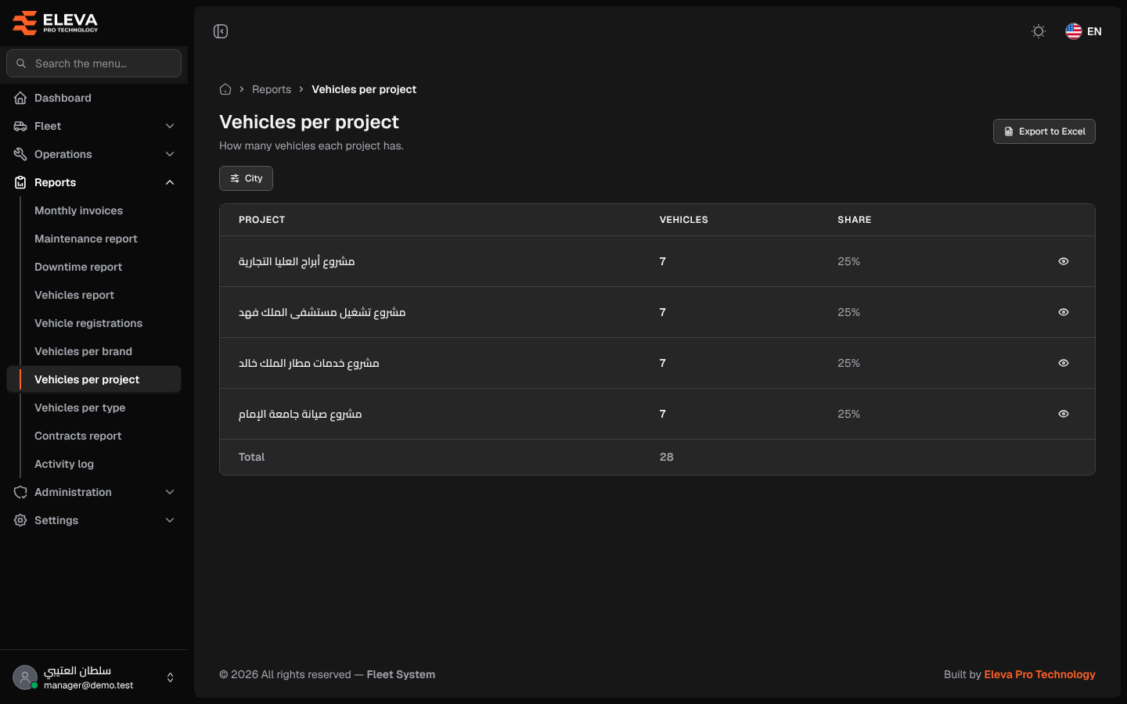View details for مشروع أبراج العليا التجارية
The width and height of the screenshot is (1127, 704).
pos(1064,261)
